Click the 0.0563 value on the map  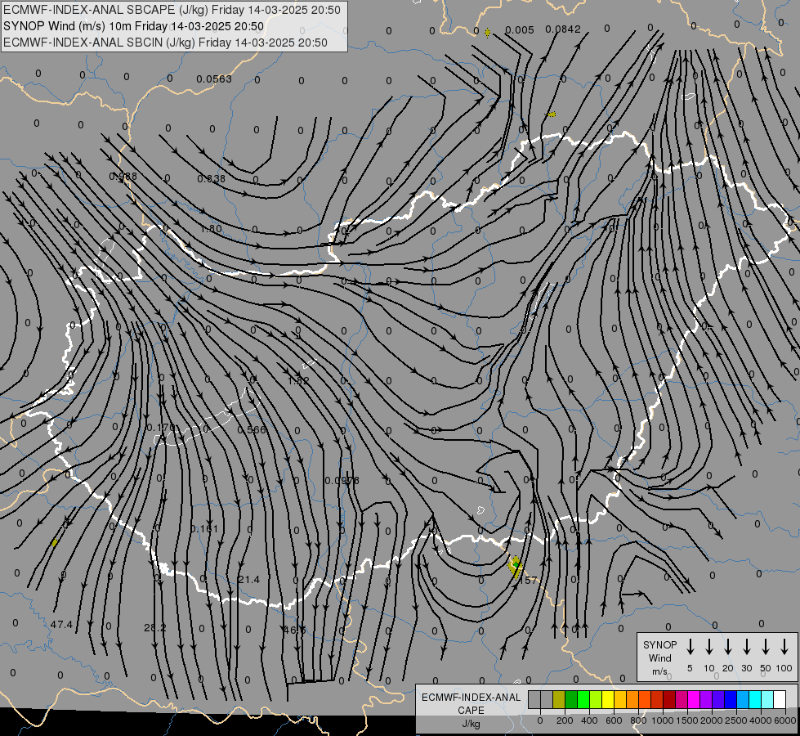[214, 79]
